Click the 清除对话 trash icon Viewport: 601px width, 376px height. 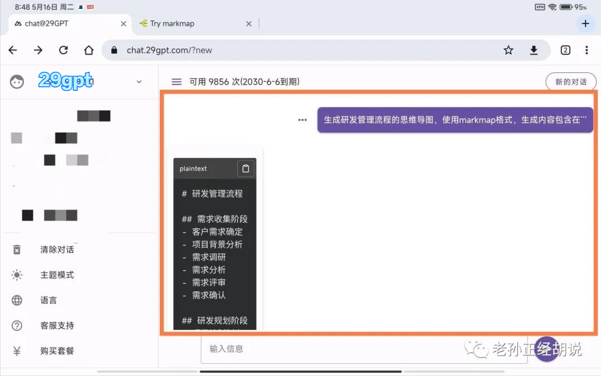pyautogui.click(x=17, y=250)
